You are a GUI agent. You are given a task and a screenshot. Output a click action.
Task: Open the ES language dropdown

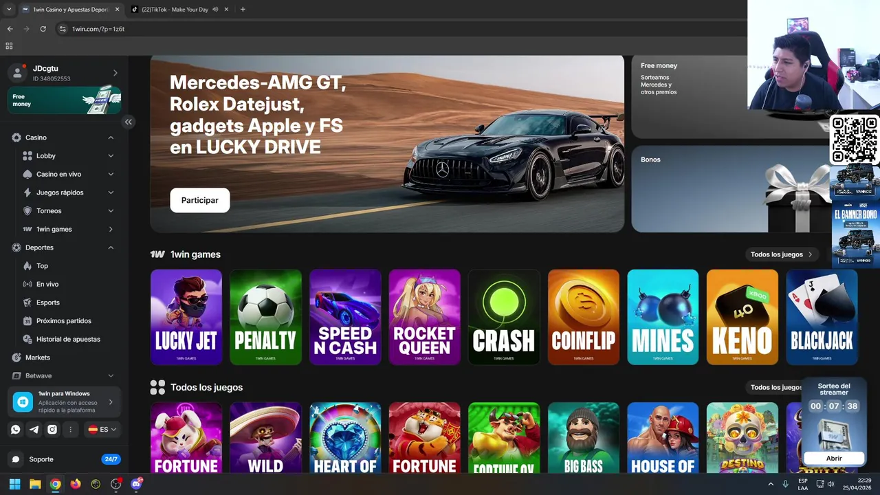pyautogui.click(x=102, y=429)
